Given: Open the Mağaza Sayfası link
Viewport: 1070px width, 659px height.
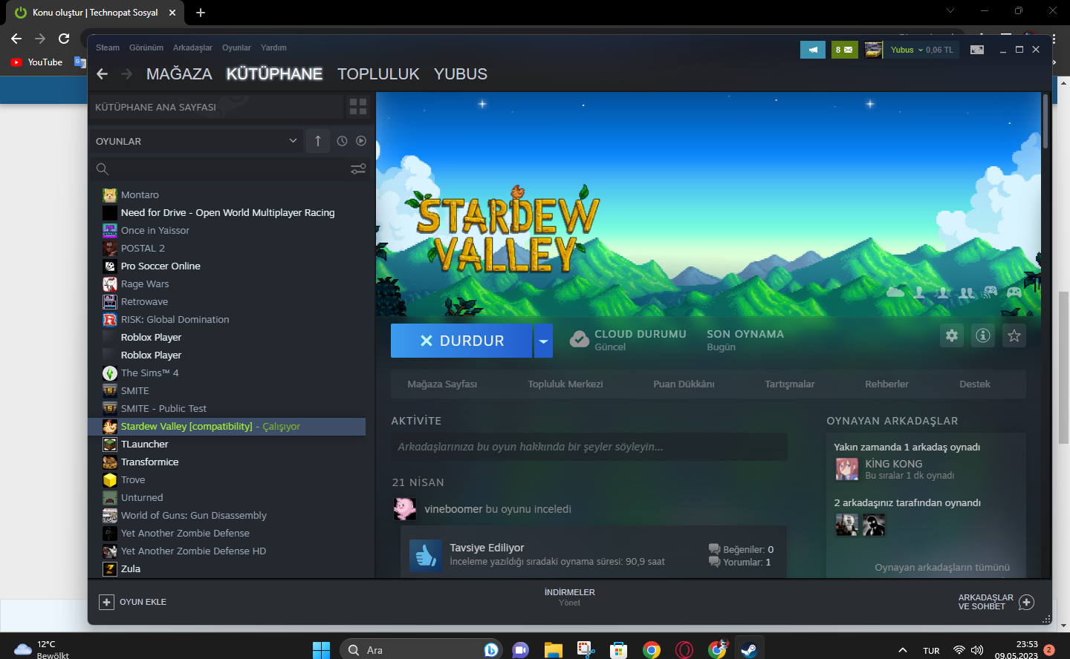Looking at the screenshot, I should click(x=442, y=384).
